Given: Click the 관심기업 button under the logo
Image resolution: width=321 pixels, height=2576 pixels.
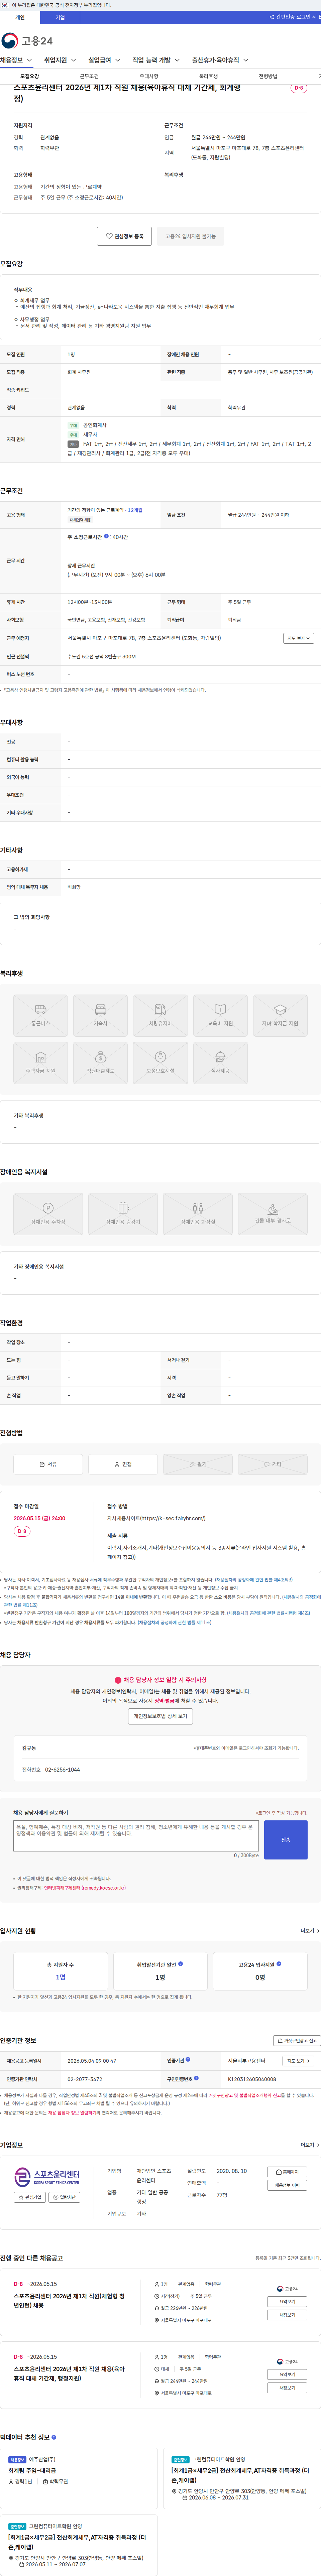Looking at the screenshot, I should [x=30, y=2197].
